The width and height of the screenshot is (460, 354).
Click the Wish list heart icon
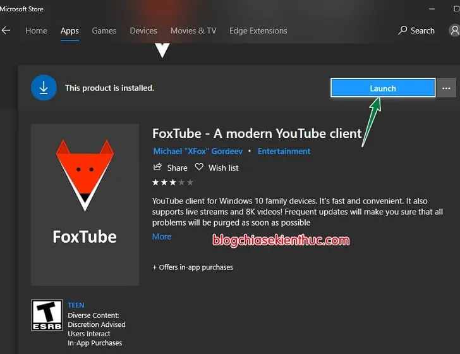pyautogui.click(x=199, y=167)
